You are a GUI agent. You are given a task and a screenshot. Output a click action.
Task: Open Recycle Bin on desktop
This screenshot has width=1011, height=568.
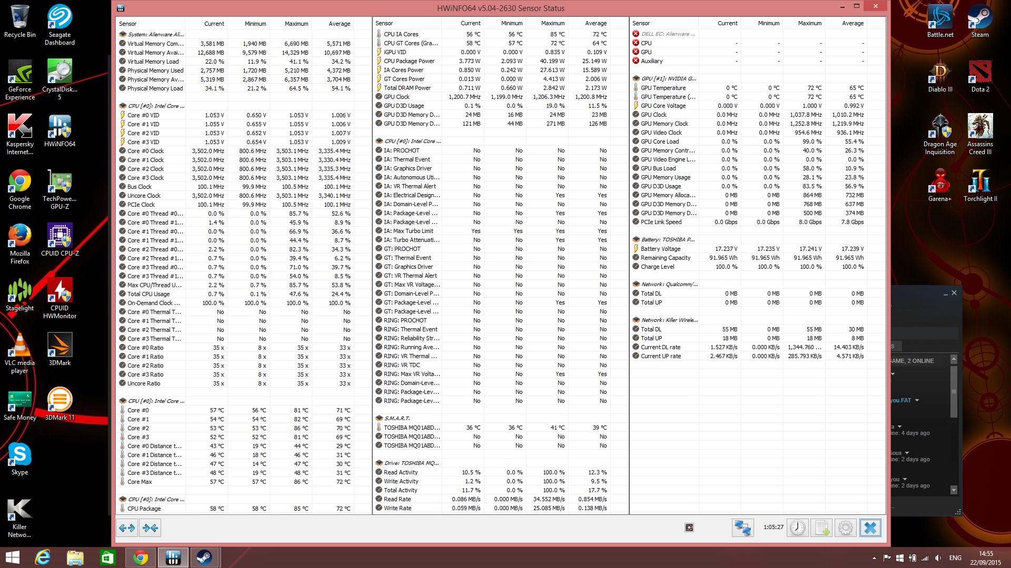(20, 22)
